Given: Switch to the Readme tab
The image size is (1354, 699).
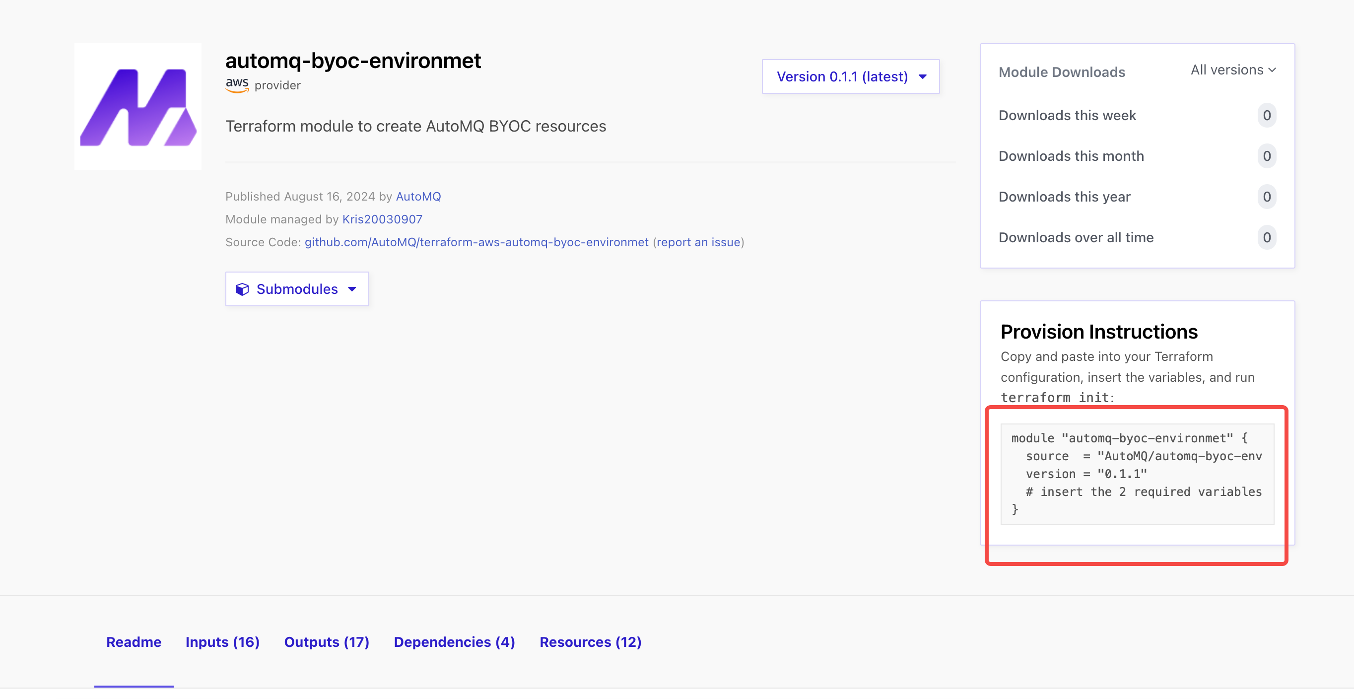Looking at the screenshot, I should [134, 642].
